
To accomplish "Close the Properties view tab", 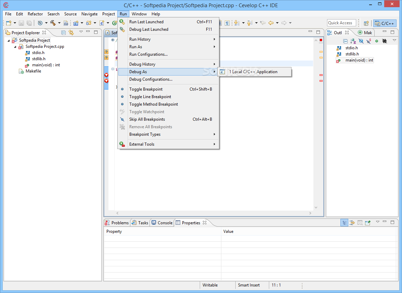I will pyautogui.click(x=205, y=223).
